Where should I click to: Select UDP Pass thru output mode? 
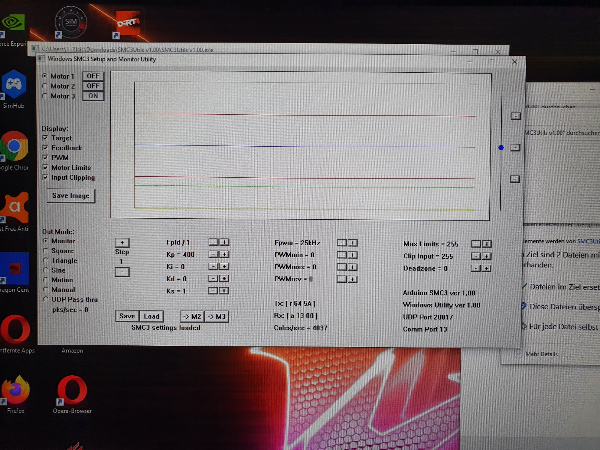click(45, 299)
